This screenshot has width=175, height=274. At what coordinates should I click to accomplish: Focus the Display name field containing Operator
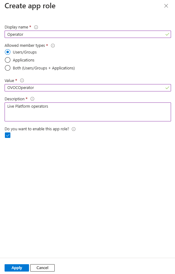[x=88, y=34]
